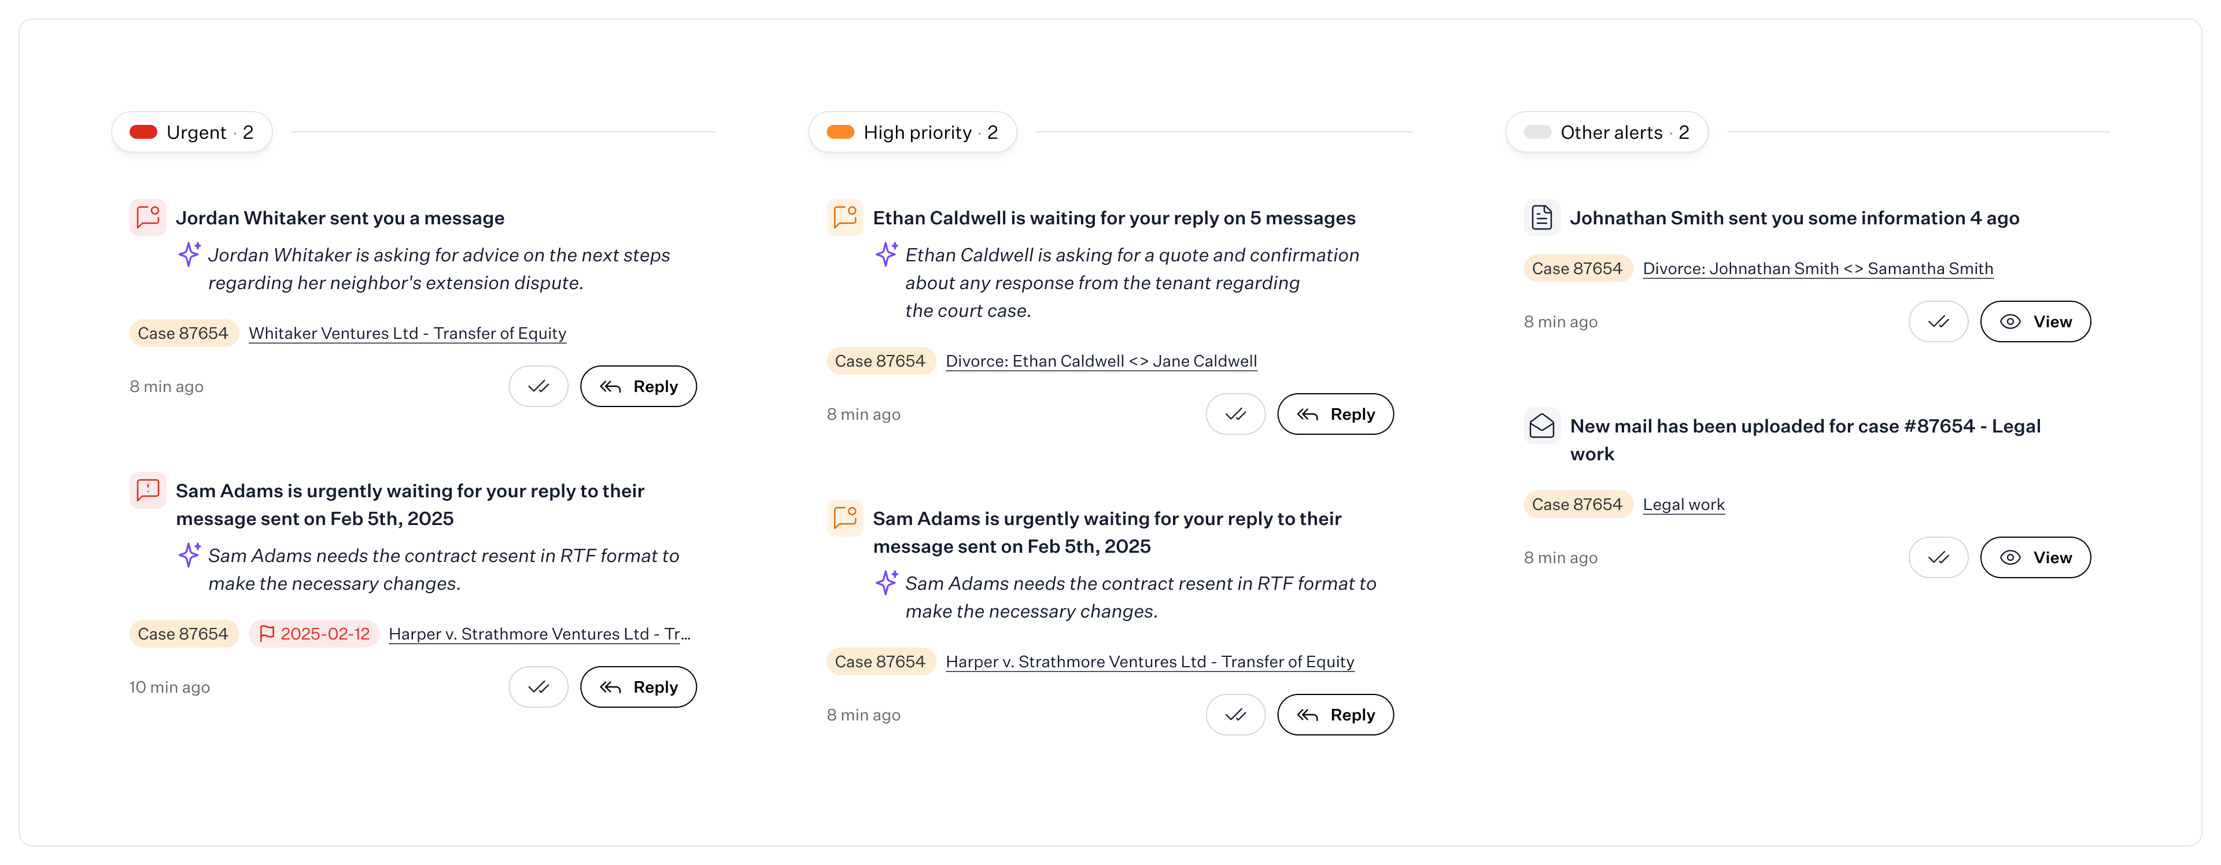Click the red flag icon next to 2025-02-12
The width and height of the screenshot is (2221, 865).
[268, 633]
